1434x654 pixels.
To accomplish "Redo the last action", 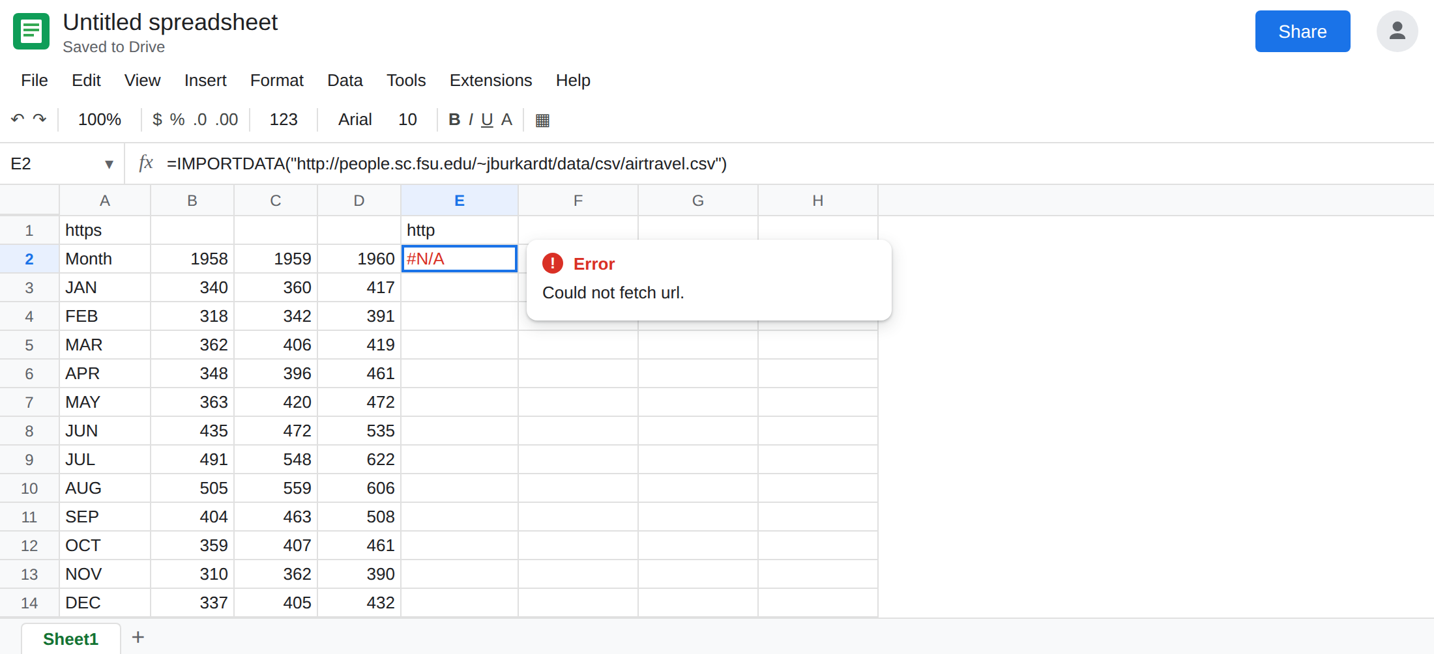I will (x=40, y=119).
